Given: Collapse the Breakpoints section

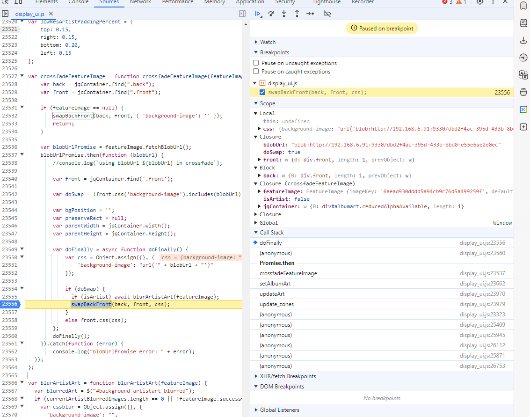Looking at the screenshot, I should [256, 52].
